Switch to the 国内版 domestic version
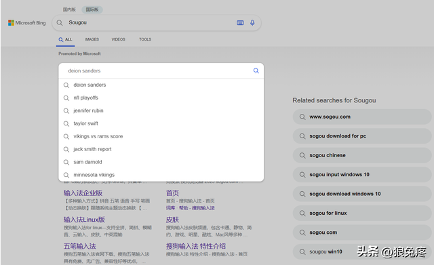 click(69, 9)
